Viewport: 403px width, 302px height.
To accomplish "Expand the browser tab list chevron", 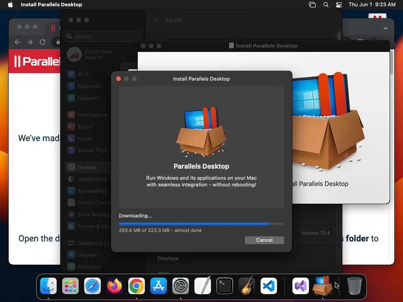I will click(x=386, y=28).
